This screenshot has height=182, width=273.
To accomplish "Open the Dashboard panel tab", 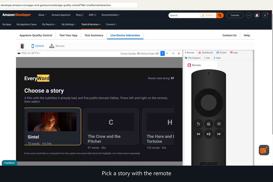I will [x=206, y=53].
